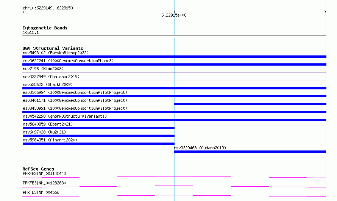Open variant nsv7198 (Kidd2008)

click(43, 69)
